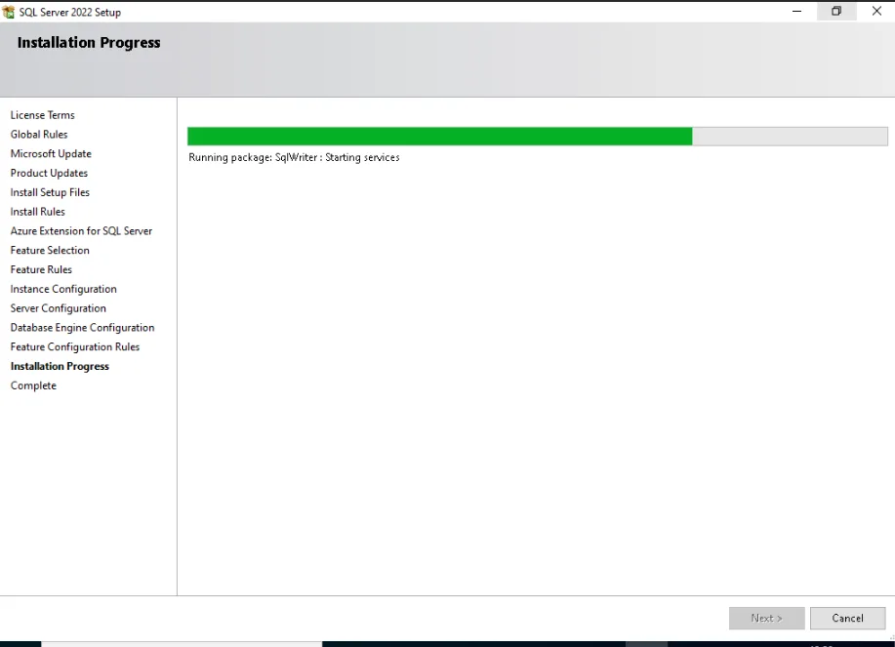Screen dimensions: 895x647
Task: Select Install Rules step in sidebar
Action: (38, 212)
